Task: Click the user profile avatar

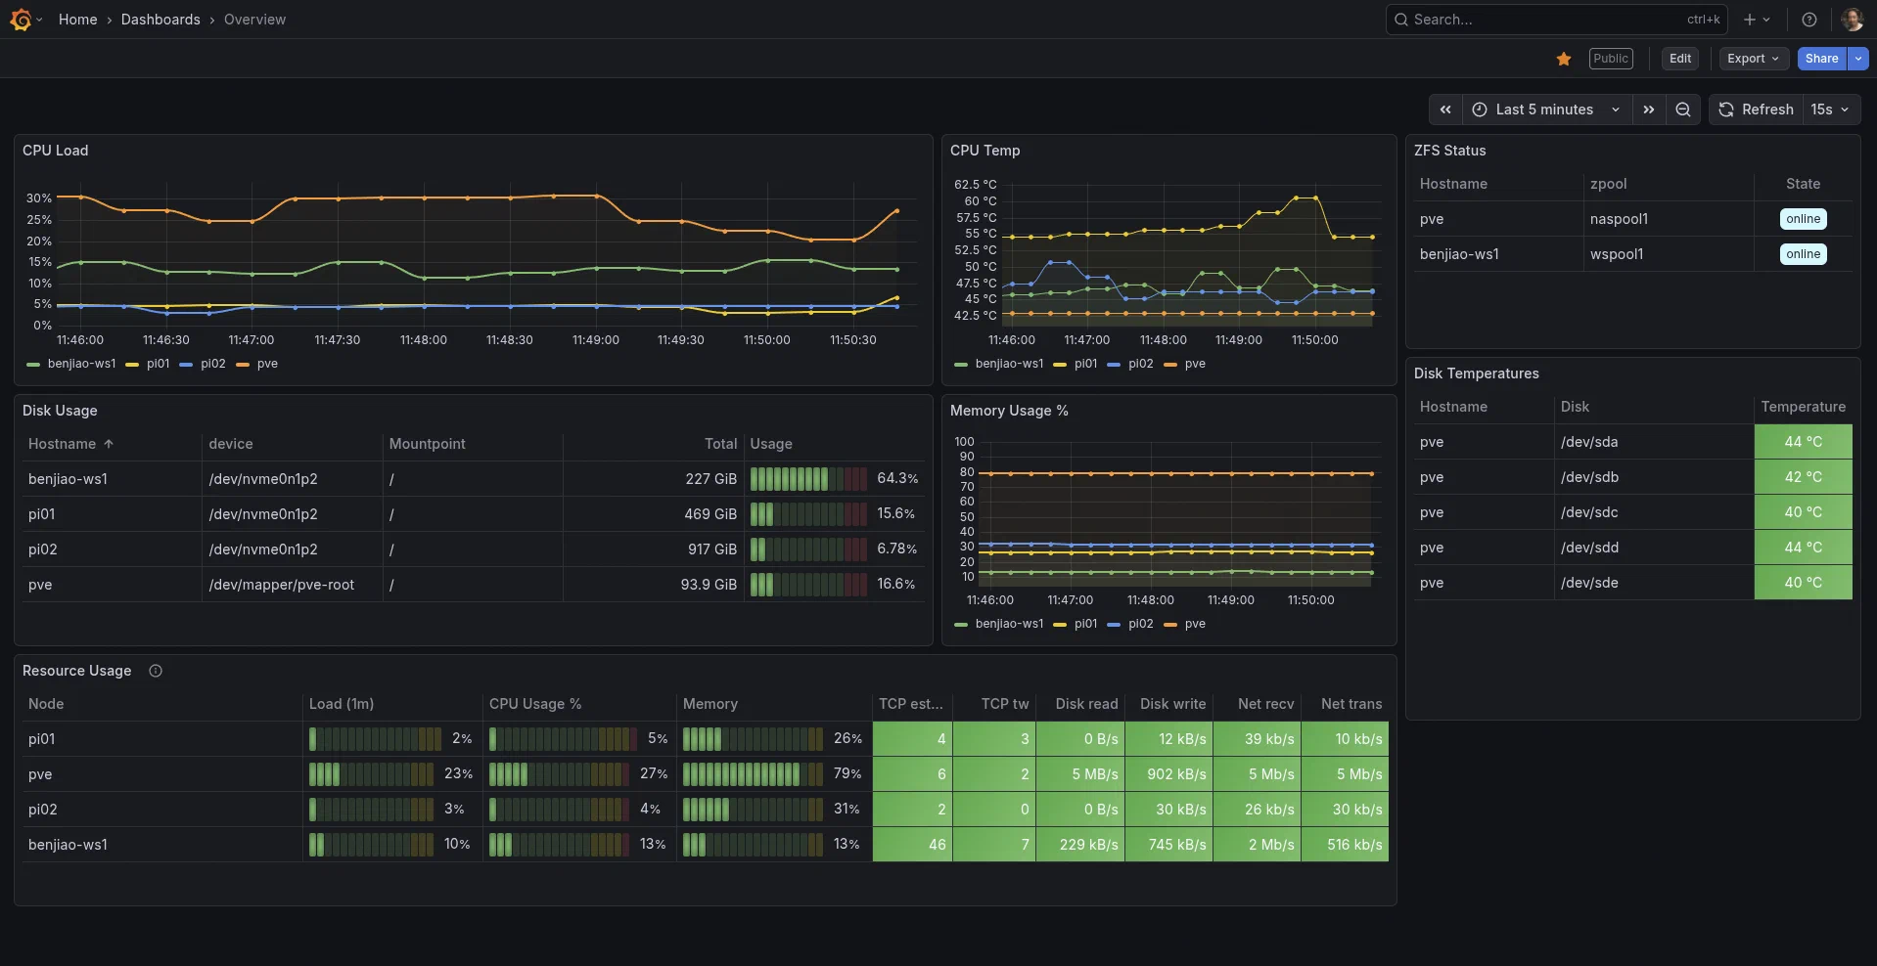Action: [1853, 19]
